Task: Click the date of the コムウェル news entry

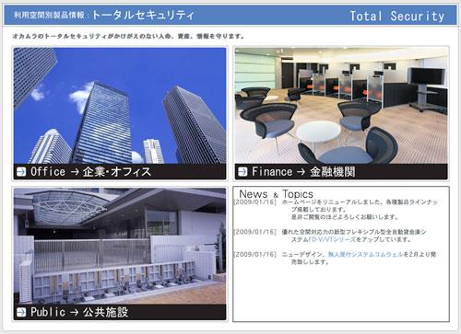Action: [x=255, y=254]
